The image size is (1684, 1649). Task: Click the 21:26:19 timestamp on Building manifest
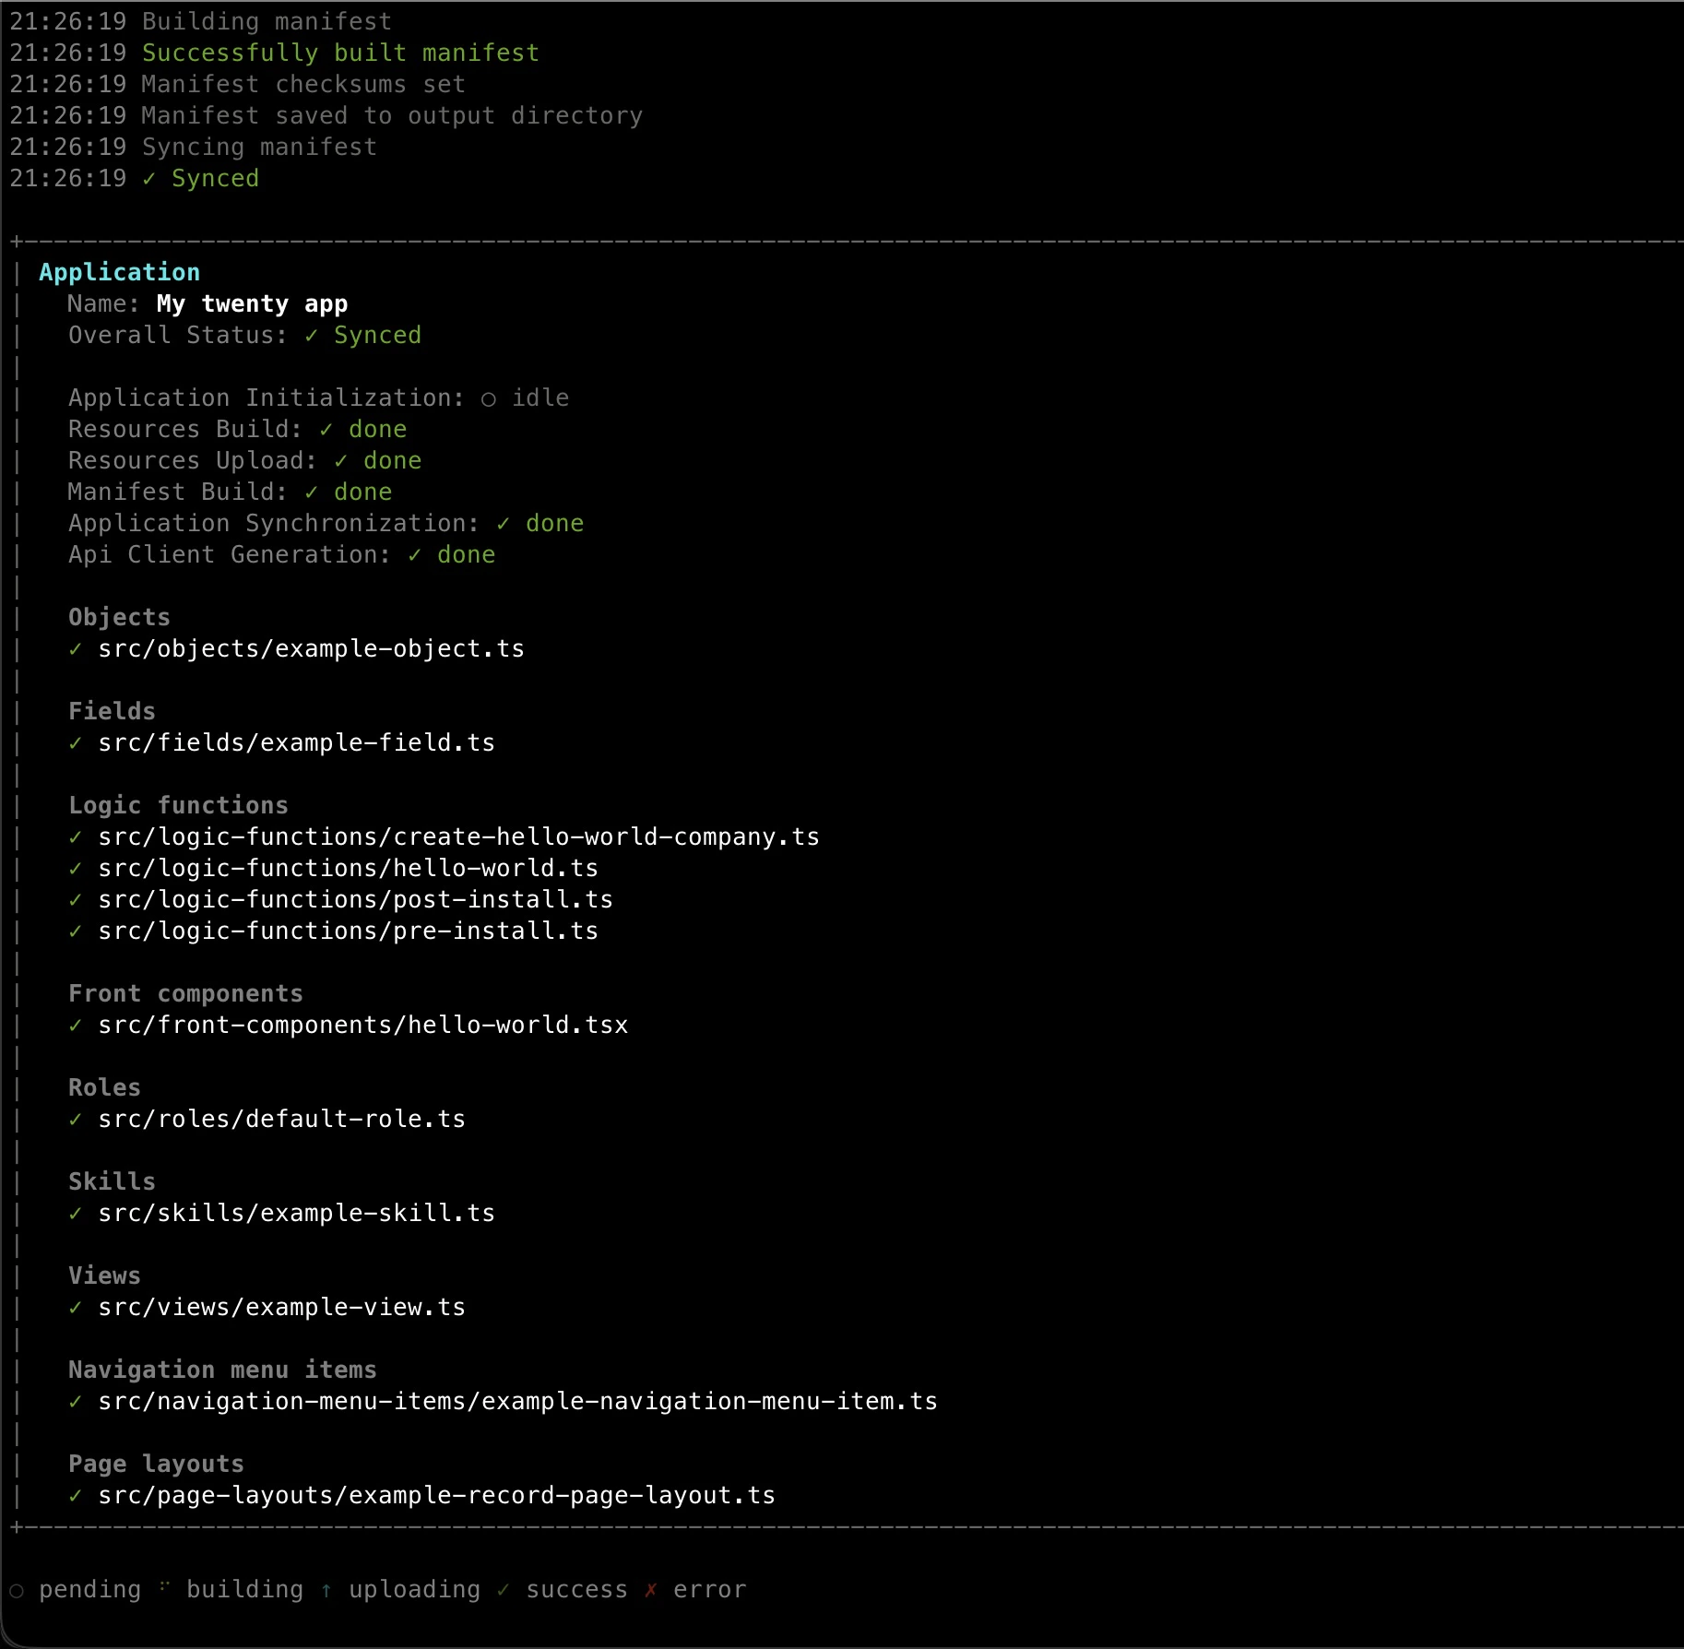tap(68, 21)
